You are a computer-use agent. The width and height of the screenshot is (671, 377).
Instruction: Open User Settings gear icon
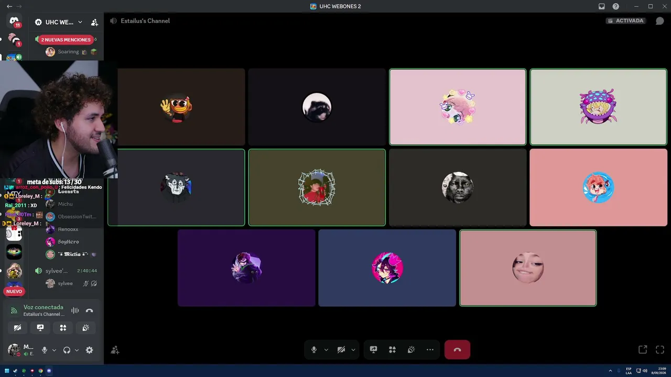tap(89, 350)
